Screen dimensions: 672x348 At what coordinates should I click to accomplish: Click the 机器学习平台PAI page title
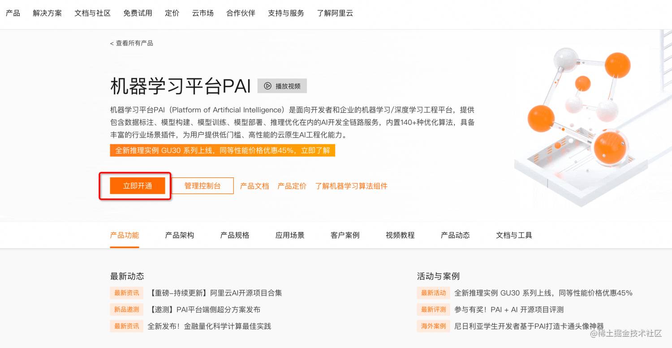coord(181,86)
